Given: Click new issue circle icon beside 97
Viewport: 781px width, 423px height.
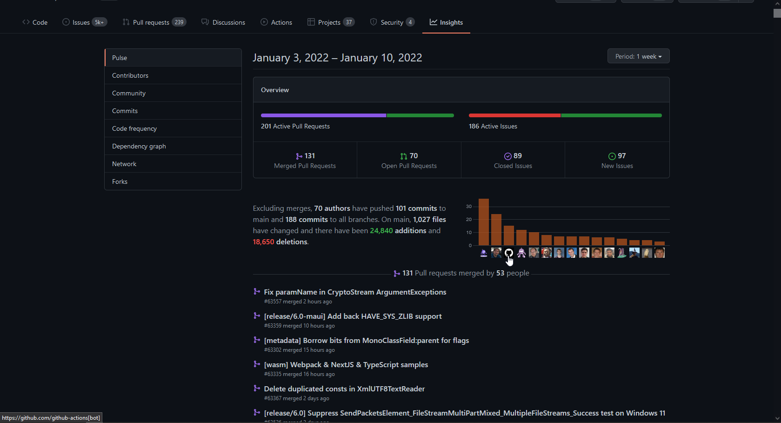Looking at the screenshot, I should (x=612, y=156).
